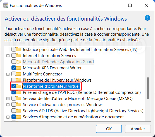
Task: Expand the Internet Information Services node
Action: click(x=8, y=56)
